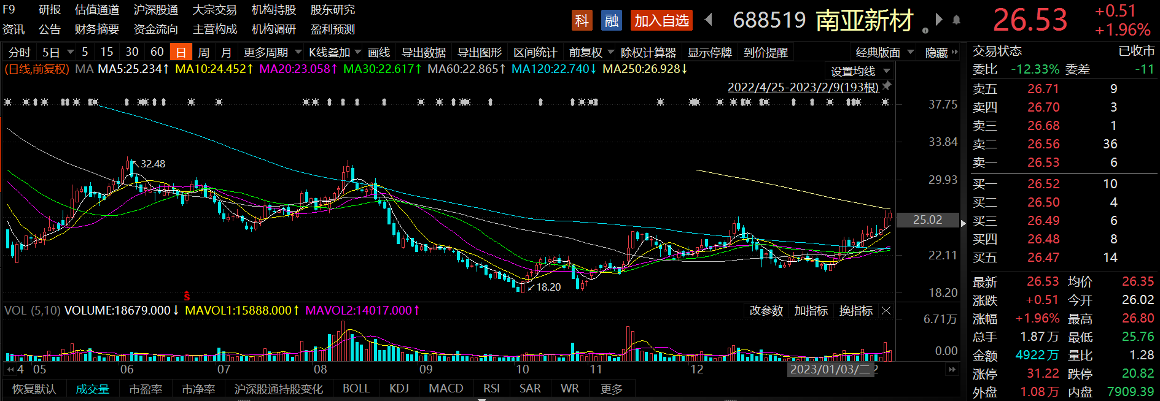Click the 融 margin trading badge
The height and width of the screenshot is (401, 1160).
611,21
